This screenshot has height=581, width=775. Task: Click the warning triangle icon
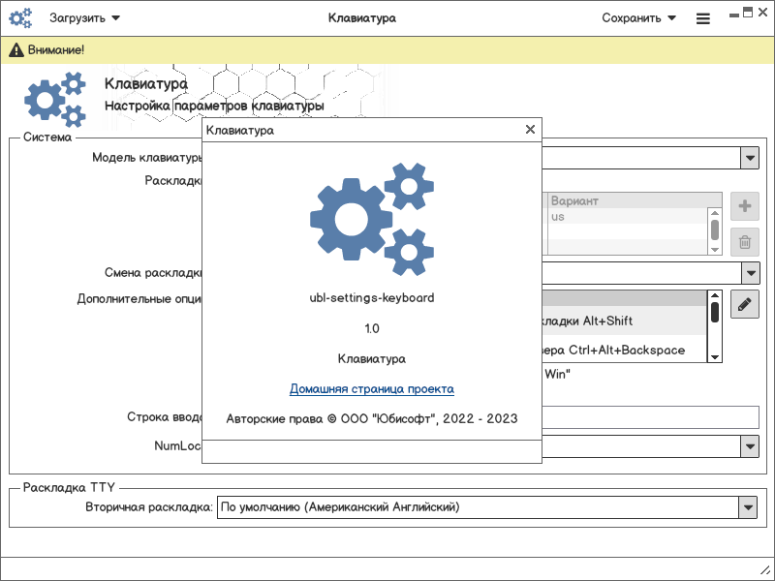tap(16, 49)
